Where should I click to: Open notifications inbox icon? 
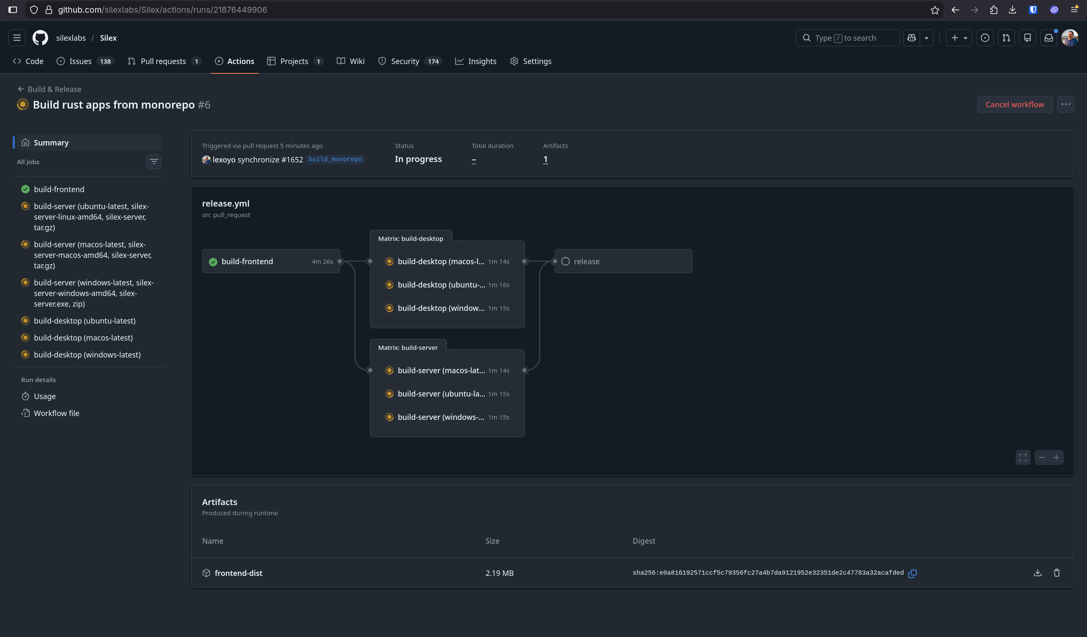(x=1049, y=38)
